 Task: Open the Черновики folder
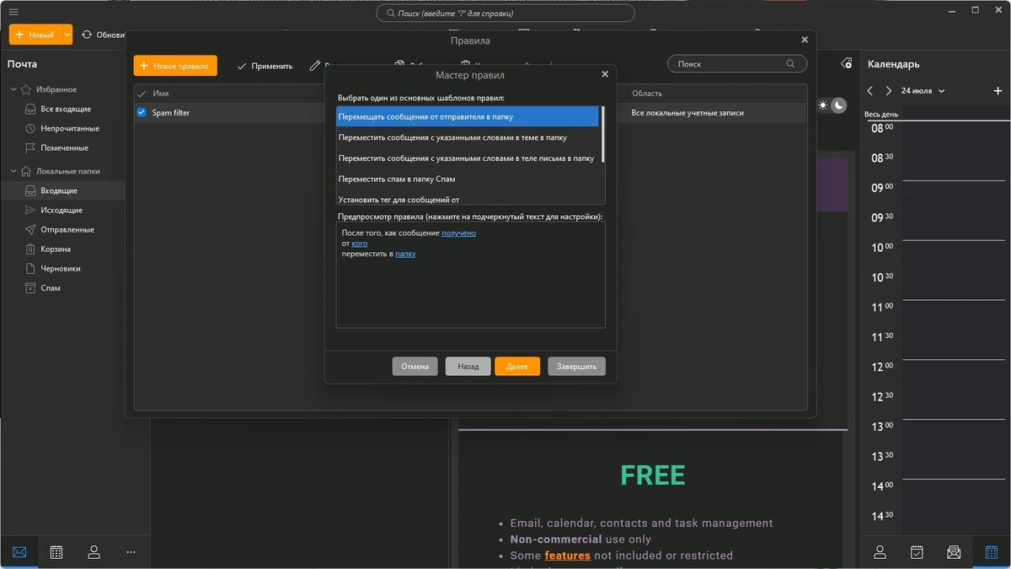62,268
